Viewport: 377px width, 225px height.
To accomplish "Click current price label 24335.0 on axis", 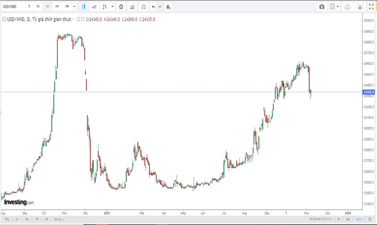I will (368, 92).
